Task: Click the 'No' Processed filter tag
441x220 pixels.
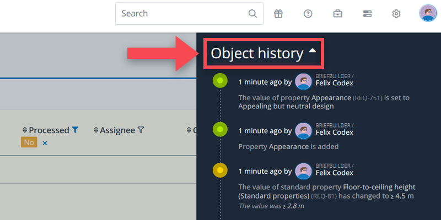Action: (x=29, y=142)
